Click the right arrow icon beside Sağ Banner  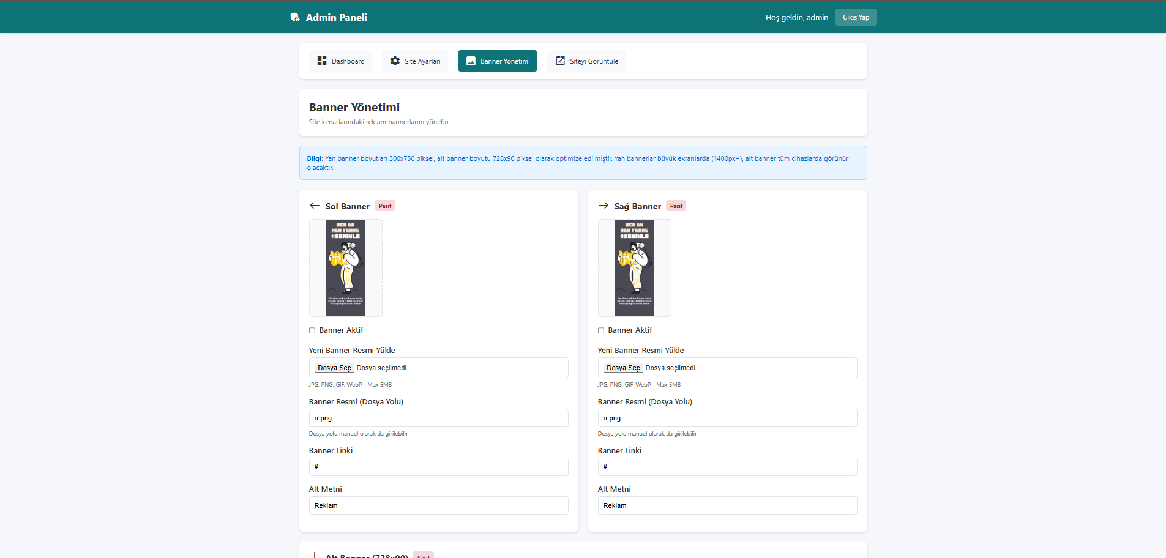604,206
